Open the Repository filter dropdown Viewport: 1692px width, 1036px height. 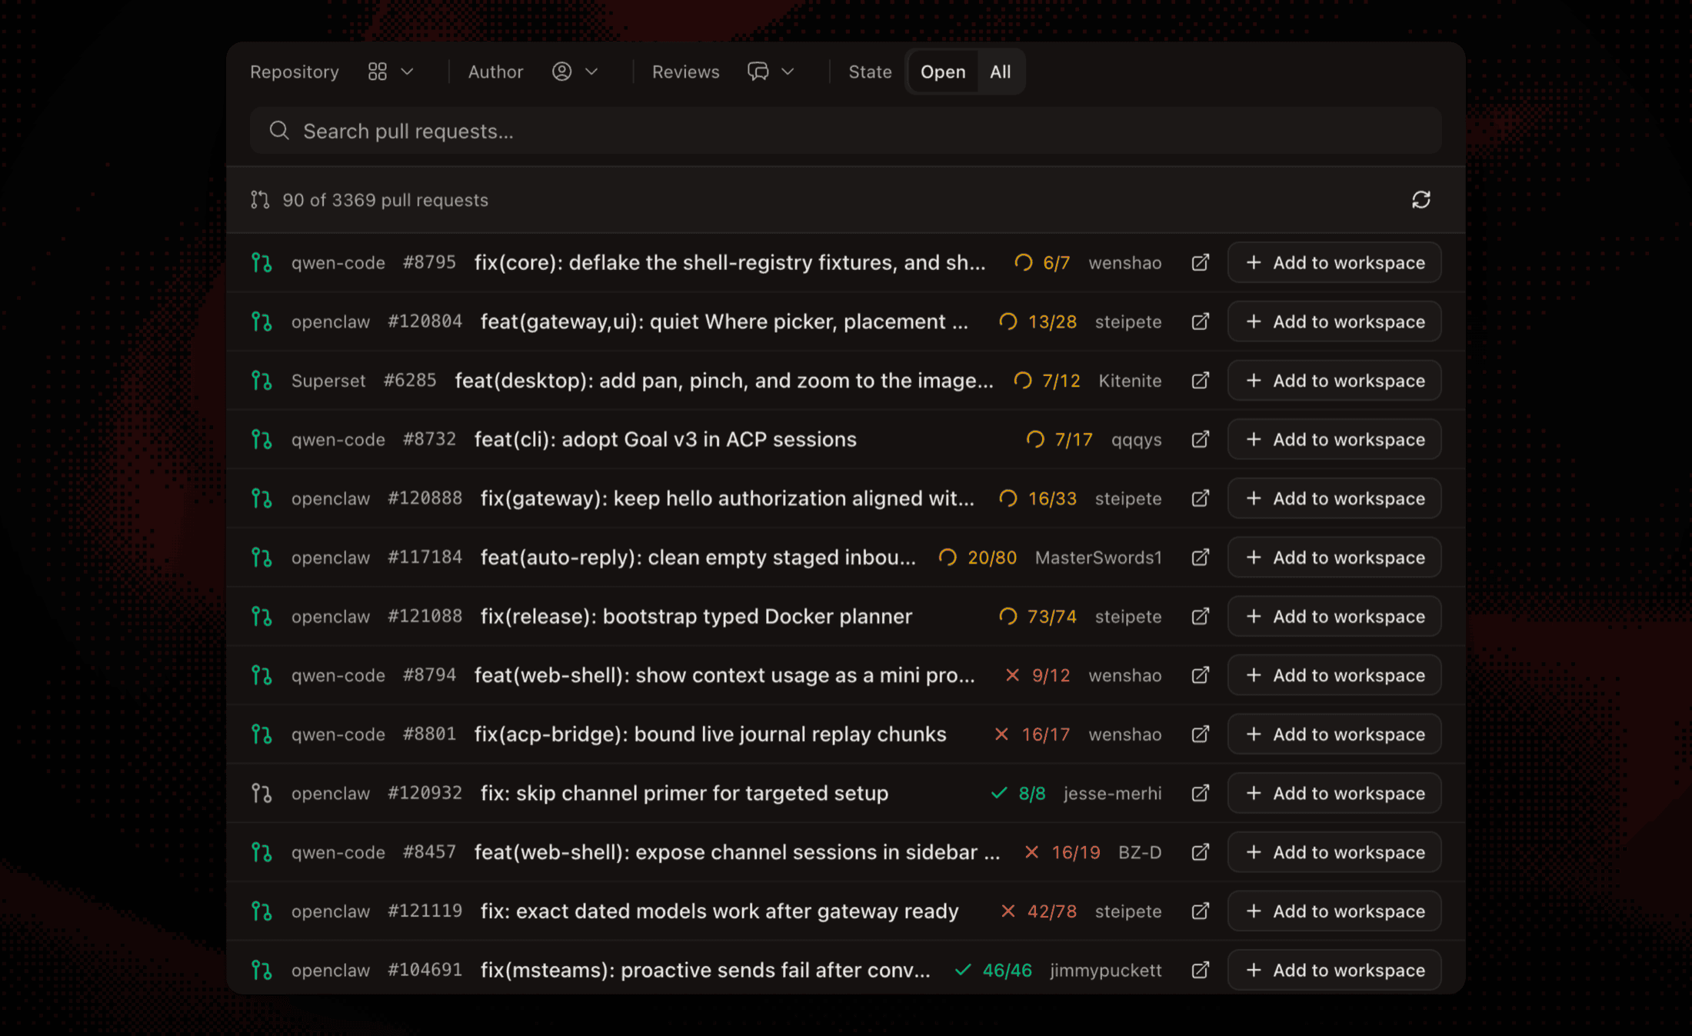click(391, 72)
